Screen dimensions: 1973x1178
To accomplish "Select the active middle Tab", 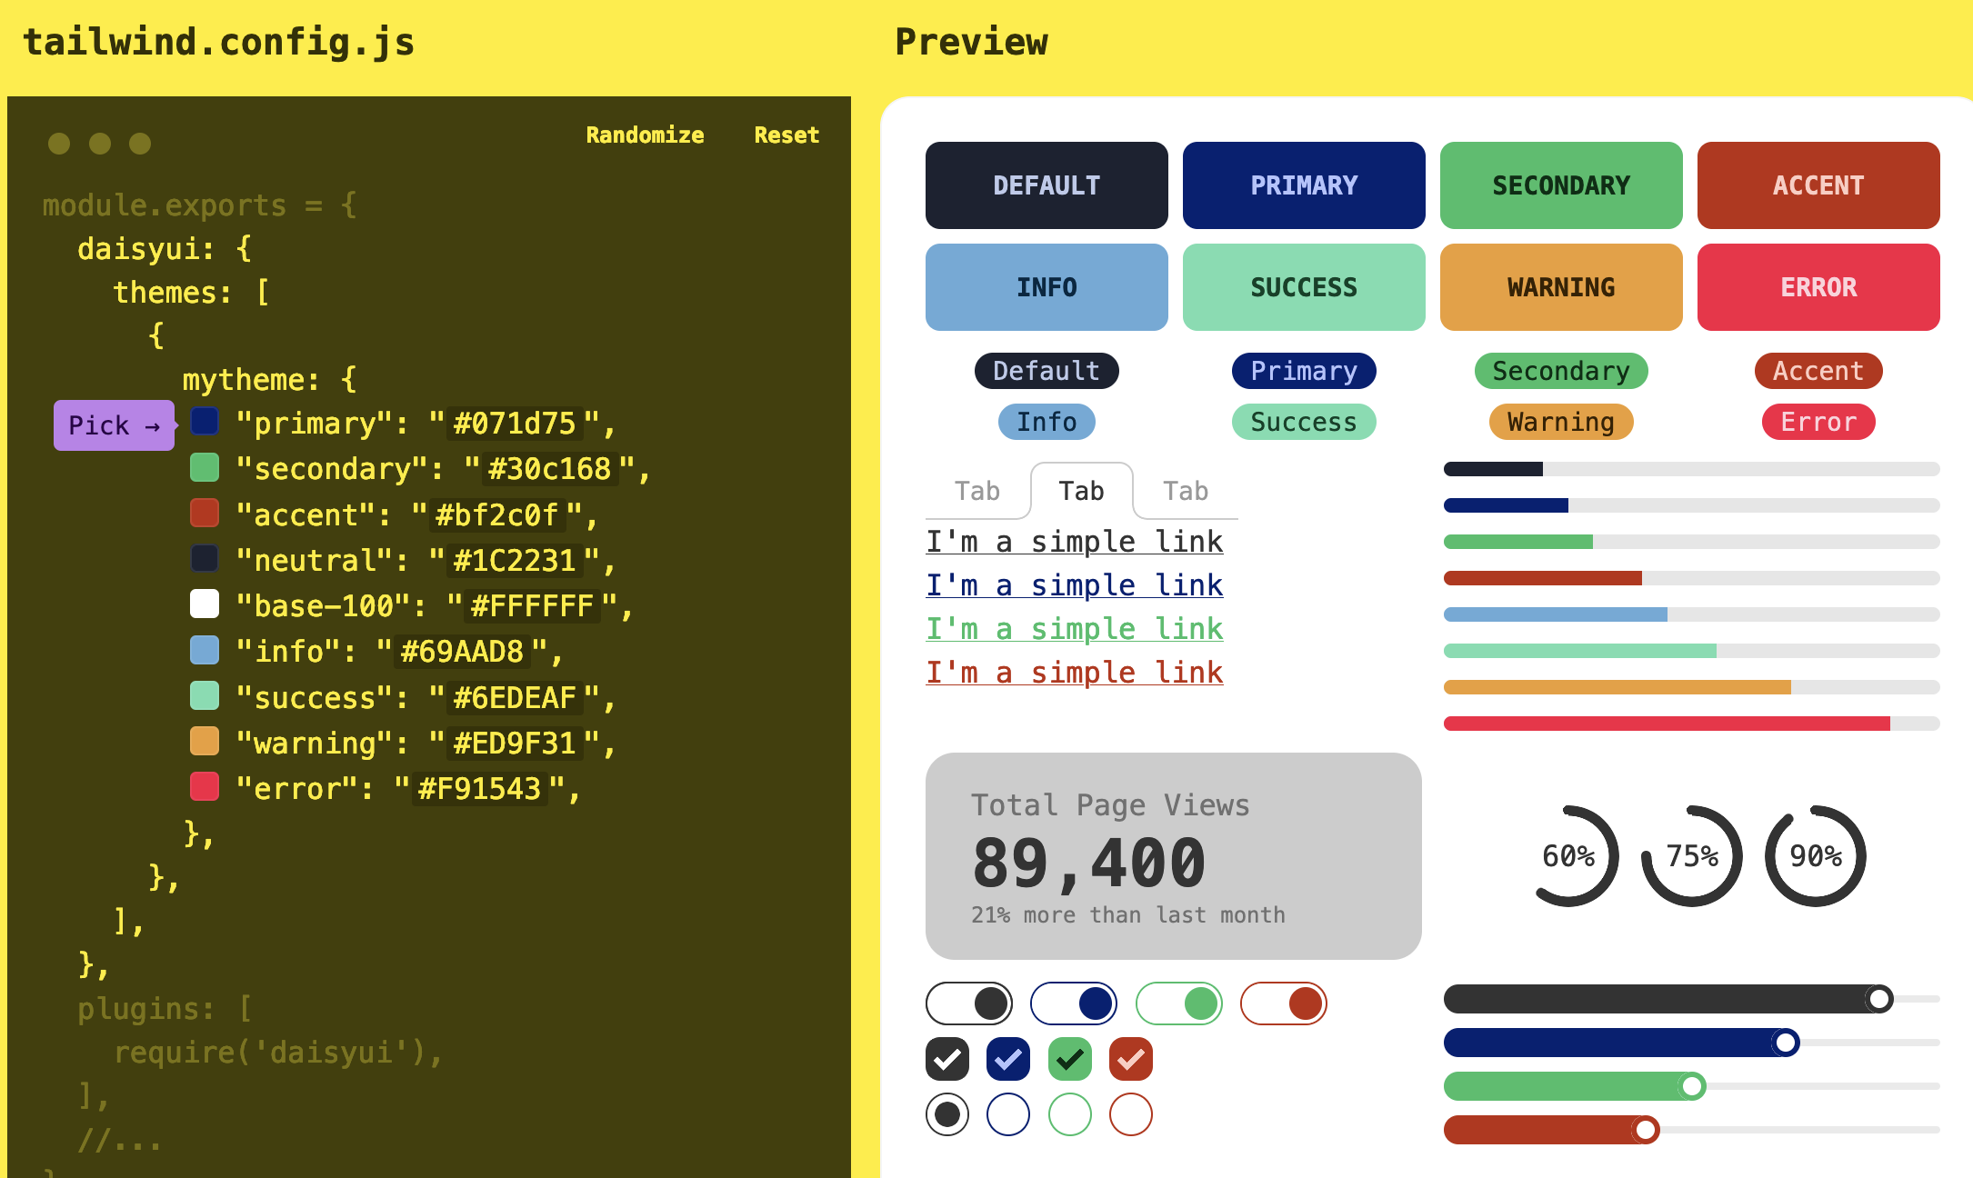I will pyautogui.click(x=1081, y=491).
